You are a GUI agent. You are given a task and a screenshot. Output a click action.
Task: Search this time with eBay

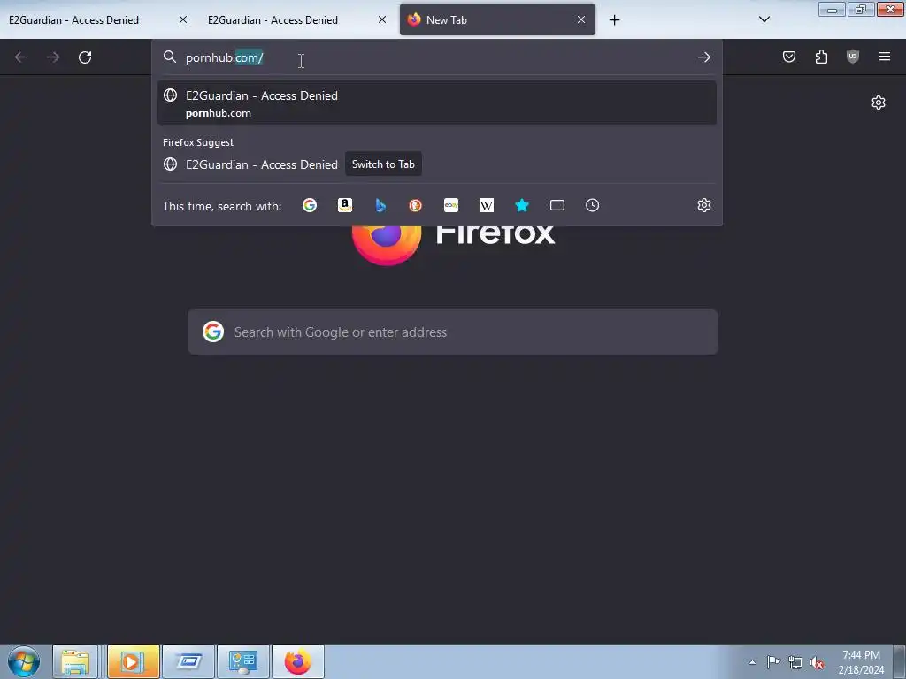[451, 205]
